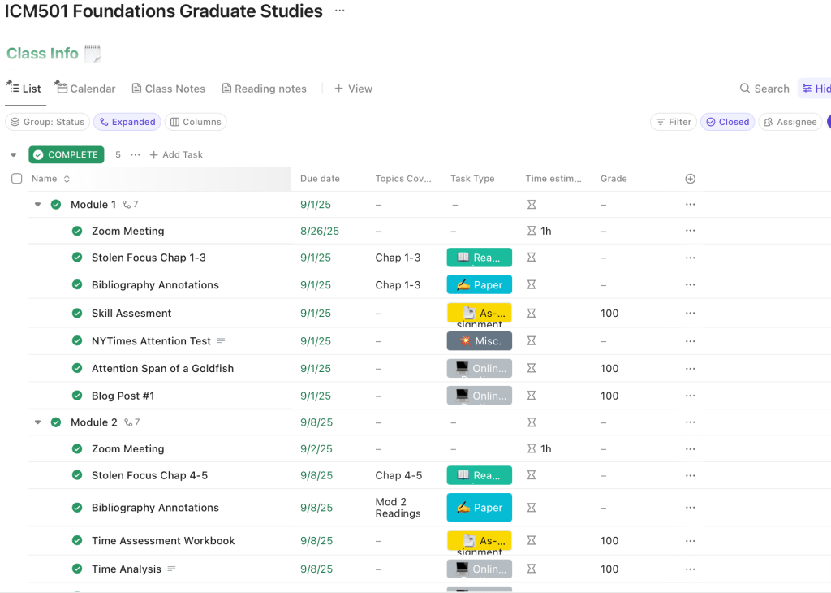831x593 pixels.
Task: Open ellipsis menu for Zoom Meeting row
Action: pyautogui.click(x=690, y=231)
